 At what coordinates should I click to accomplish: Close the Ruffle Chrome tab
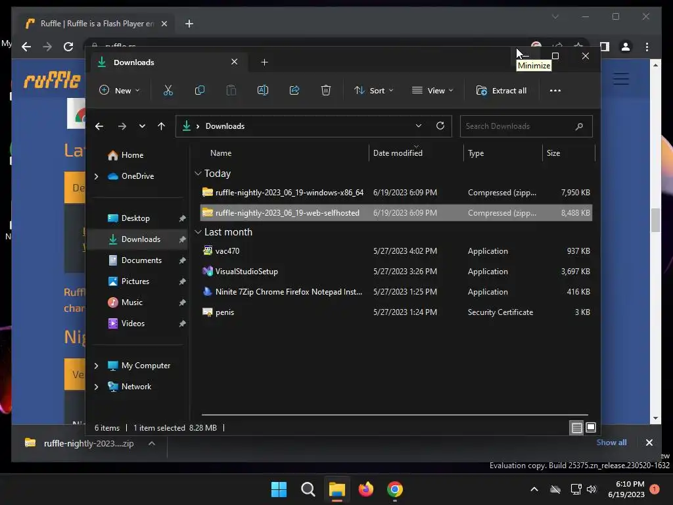(164, 24)
